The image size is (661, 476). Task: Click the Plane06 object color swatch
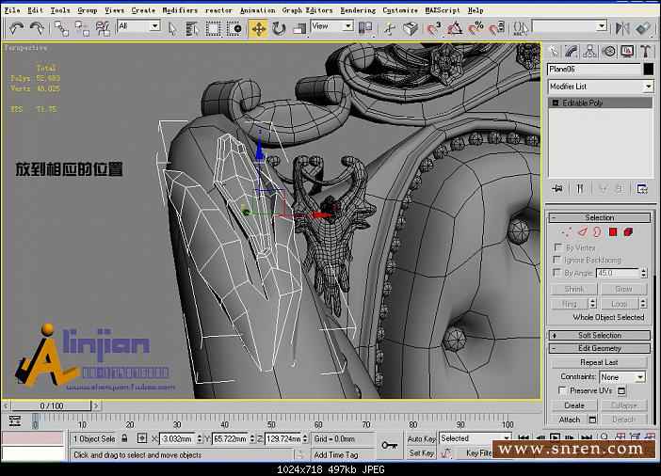click(x=648, y=69)
